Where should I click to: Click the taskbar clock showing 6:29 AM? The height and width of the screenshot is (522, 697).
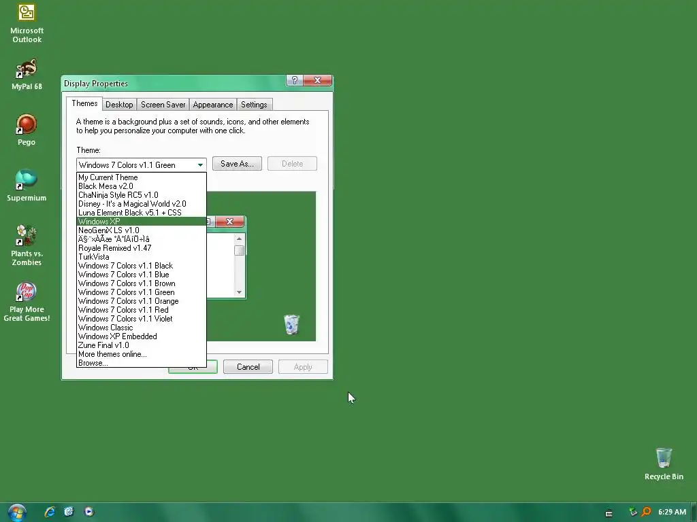coord(672,512)
